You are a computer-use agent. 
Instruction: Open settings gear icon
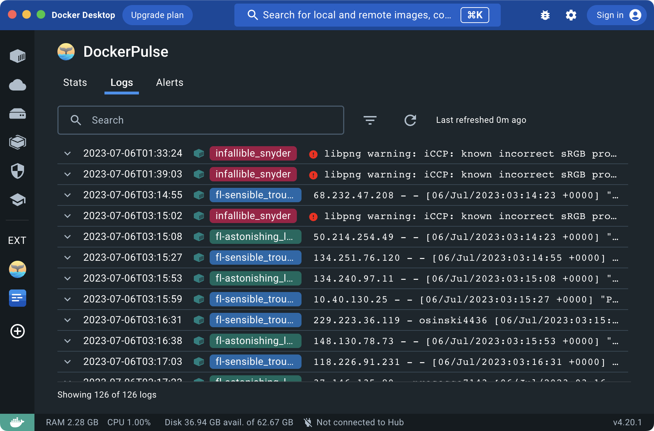click(x=571, y=15)
